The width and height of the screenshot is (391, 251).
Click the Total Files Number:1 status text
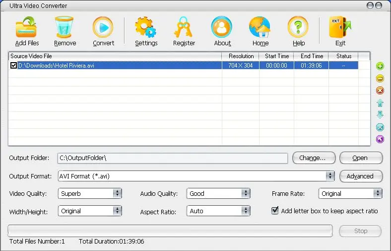pos(37,241)
